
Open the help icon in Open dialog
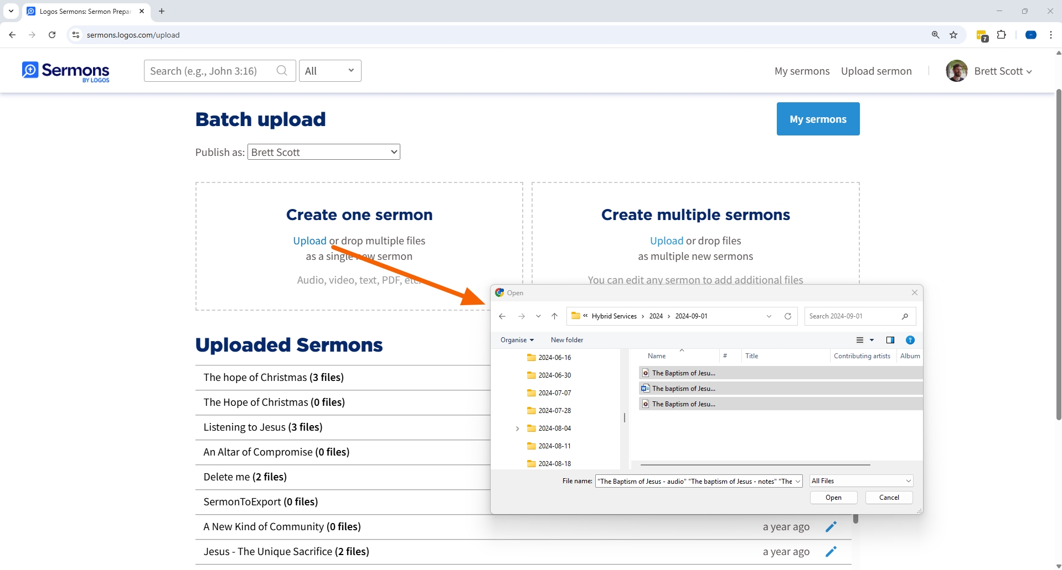pos(910,340)
